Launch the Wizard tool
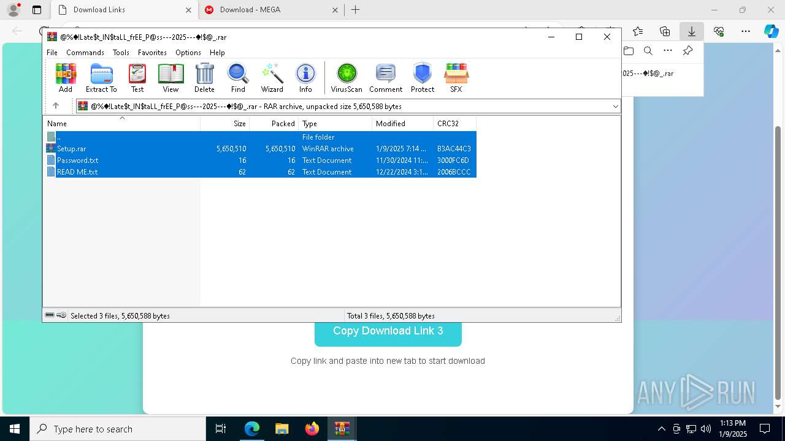 pyautogui.click(x=272, y=78)
